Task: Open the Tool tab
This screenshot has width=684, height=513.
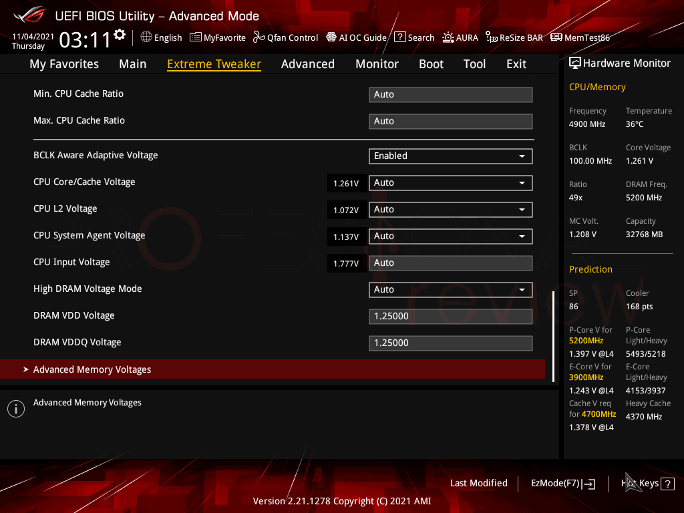Action: pyautogui.click(x=474, y=64)
